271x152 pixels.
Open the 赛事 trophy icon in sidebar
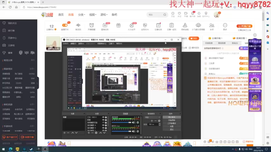pyautogui.click(x=4, y=53)
